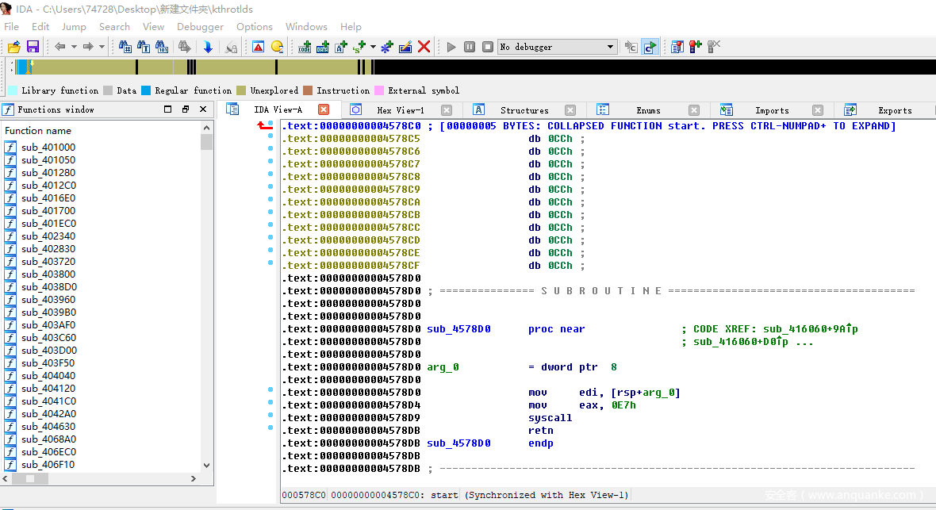
Task: Open the Debugger menu
Action: [200, 26]
